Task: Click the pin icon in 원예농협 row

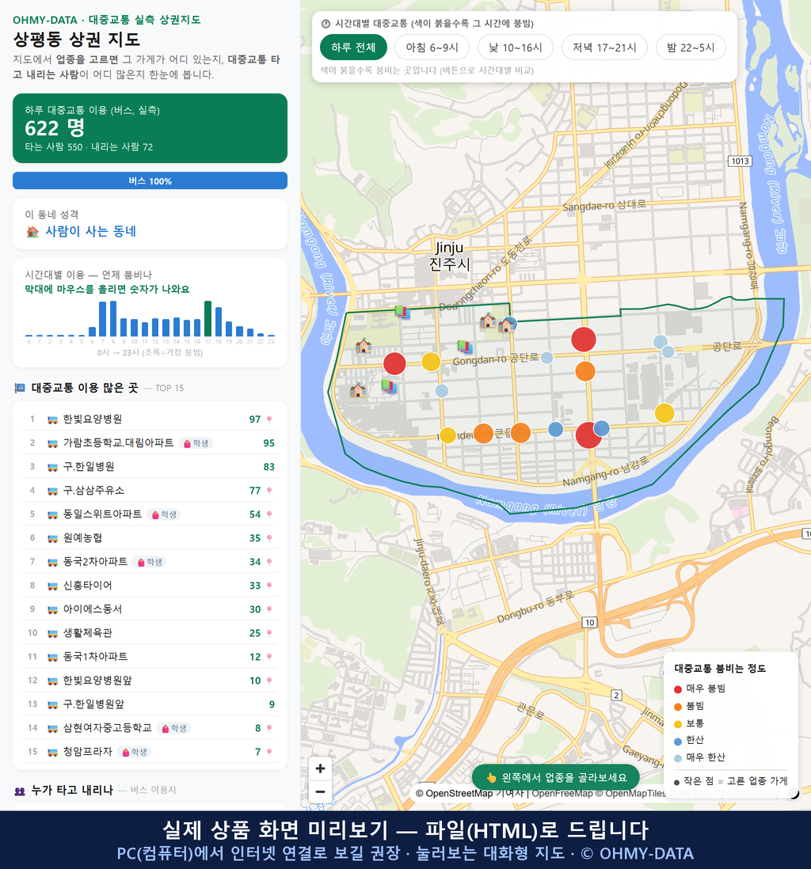Action: point(269,538)
